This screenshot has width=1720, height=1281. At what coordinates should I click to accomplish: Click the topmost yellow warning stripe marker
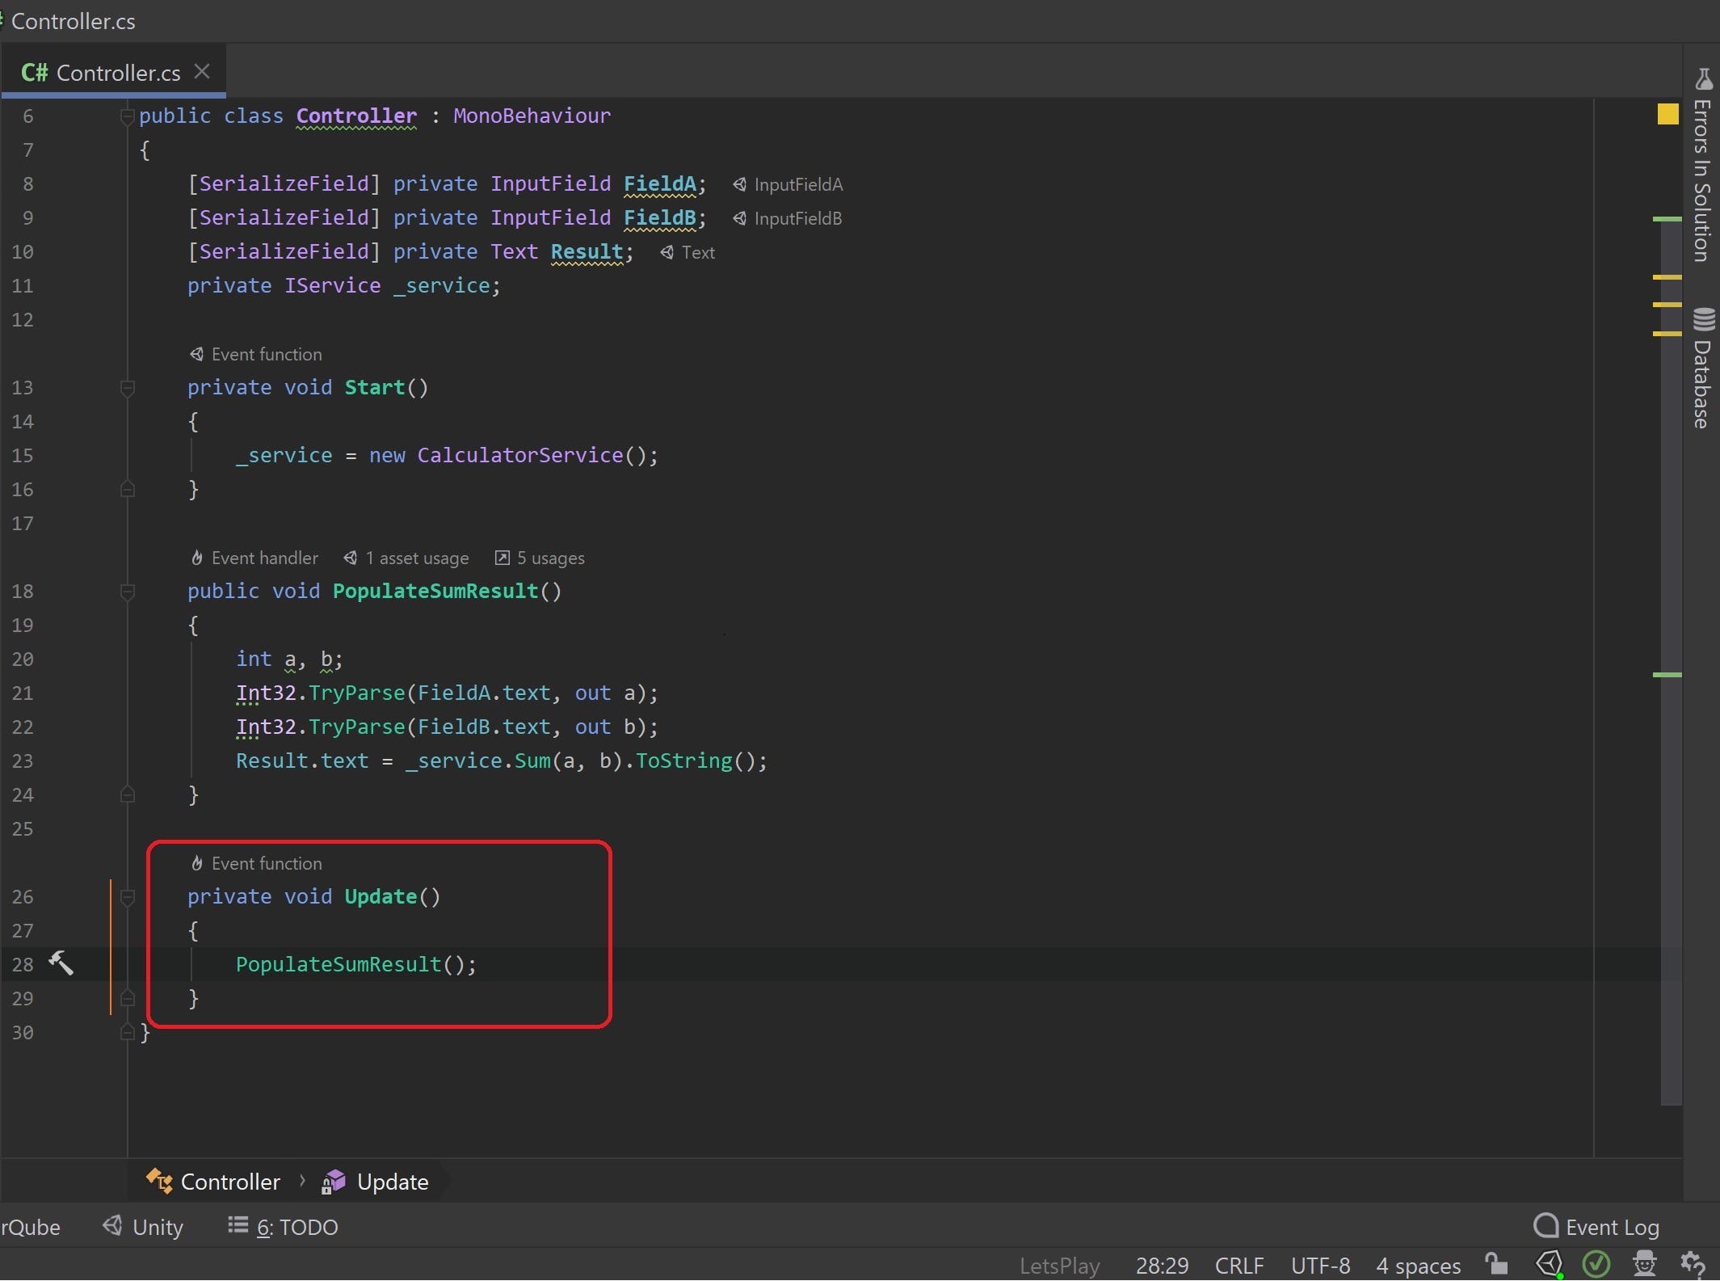click(1666, 277)
